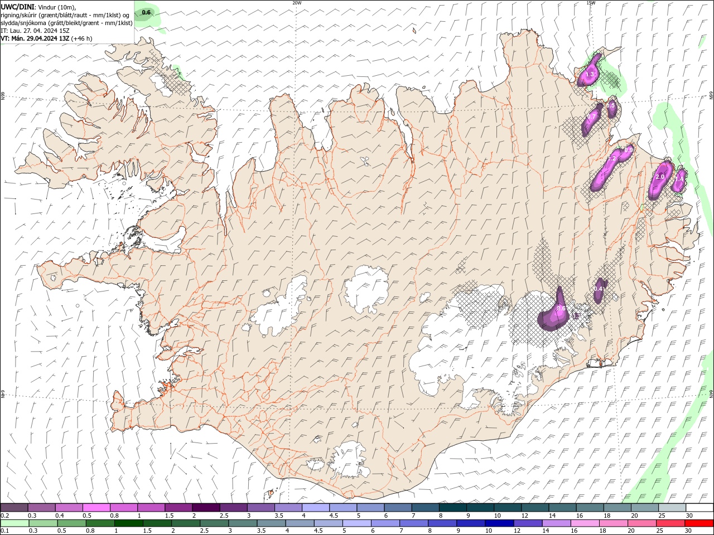Click the 0.4 snowfall label in the southeast

(x=598, y=289)
